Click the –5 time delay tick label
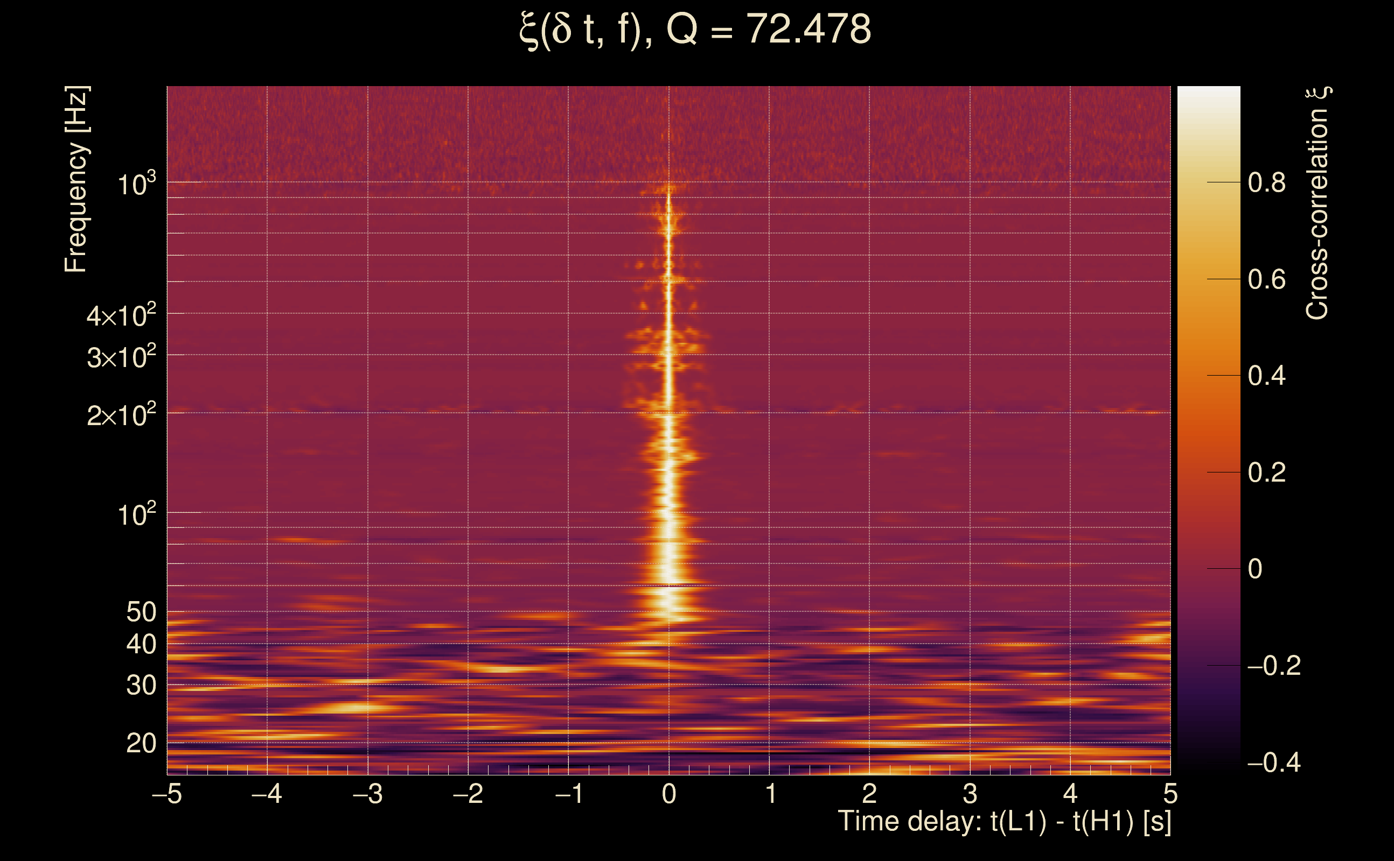The image size is (1394, 861). tap(167, 794)
